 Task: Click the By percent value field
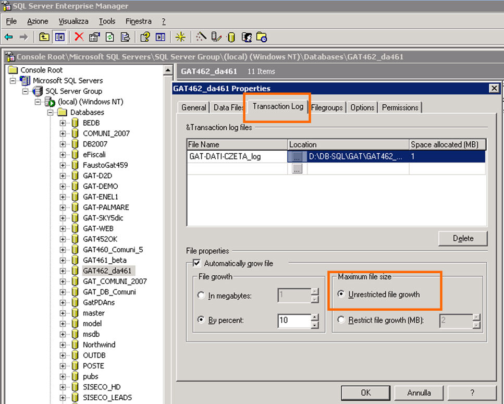pyautogui.click(x=294, y=321)
